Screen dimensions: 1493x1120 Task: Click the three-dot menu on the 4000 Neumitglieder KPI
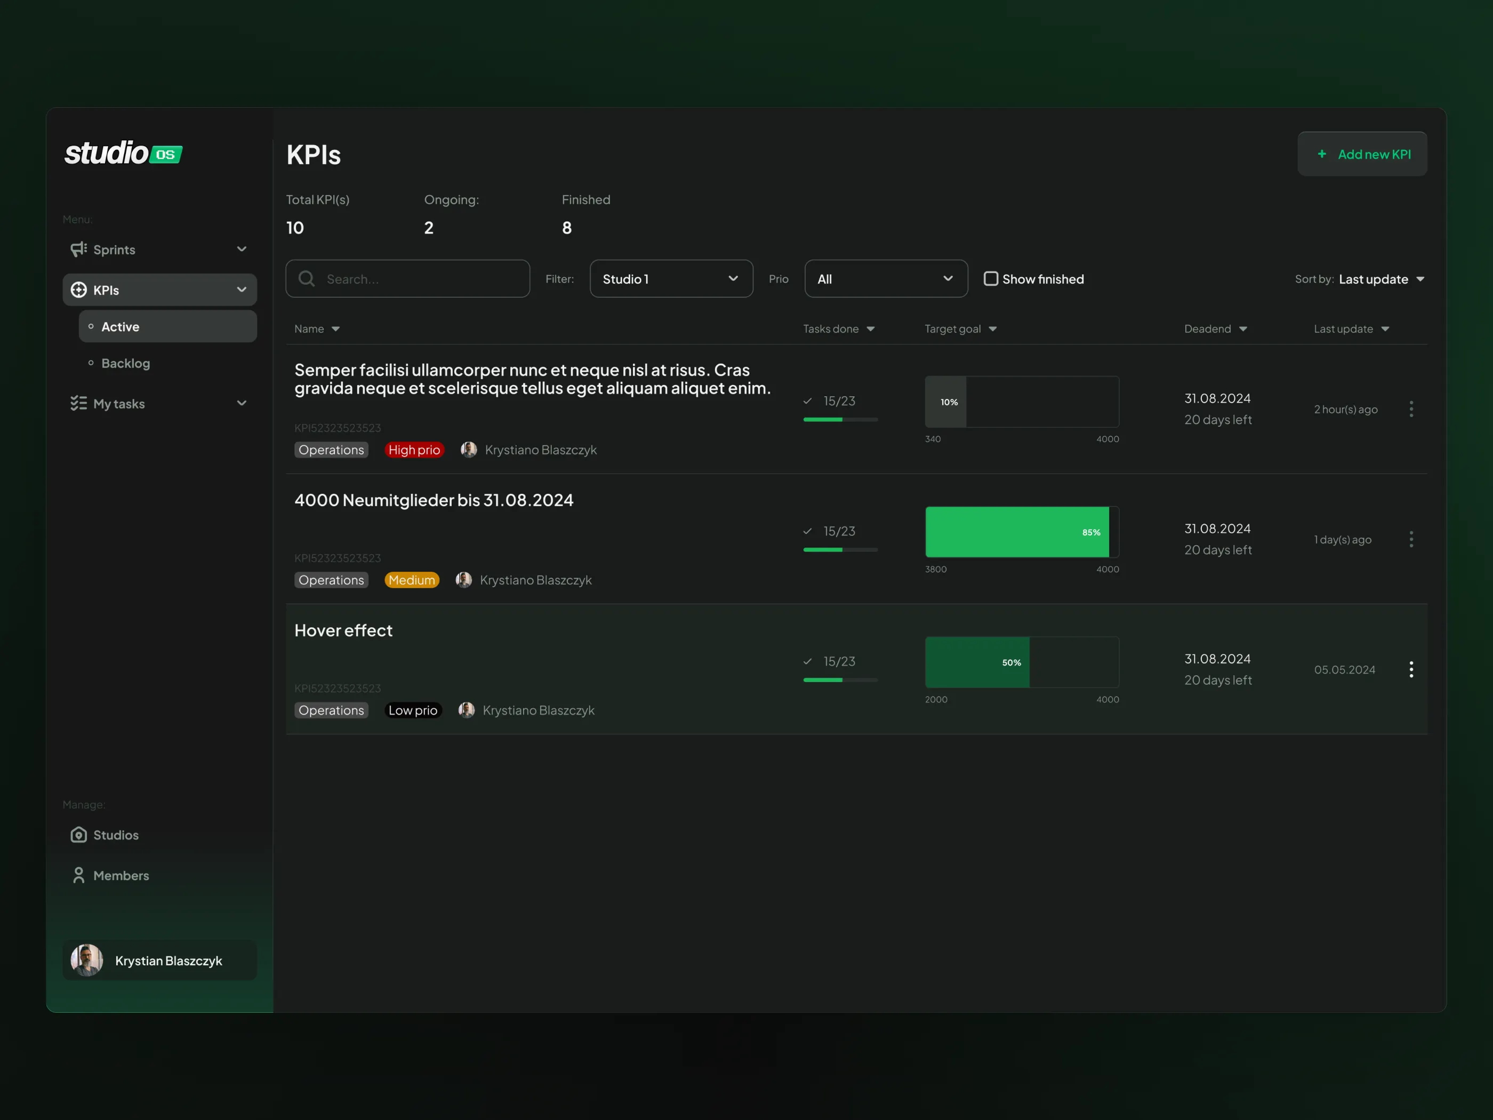coord(1411,539)
